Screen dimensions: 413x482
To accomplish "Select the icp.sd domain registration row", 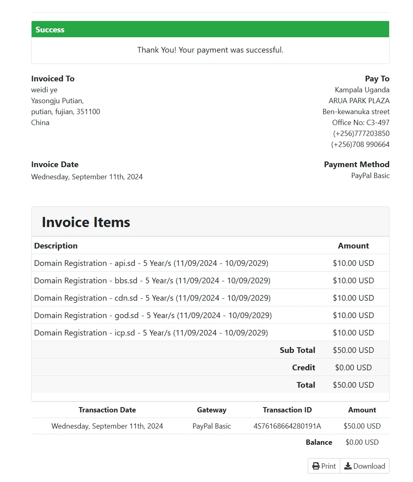I will pos(151,333).
